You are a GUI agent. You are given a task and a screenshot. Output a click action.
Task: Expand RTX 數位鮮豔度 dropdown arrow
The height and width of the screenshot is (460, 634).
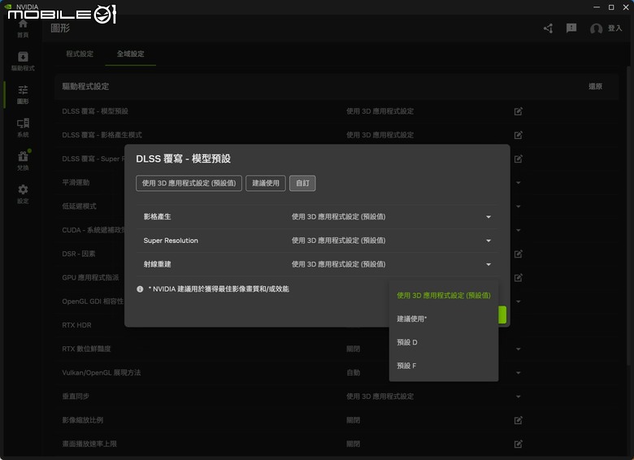coord(518,349)
